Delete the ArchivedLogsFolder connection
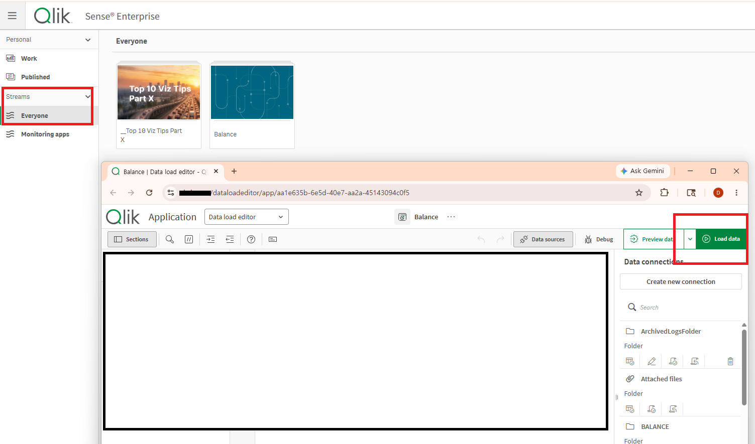The image size is (755, 444). (x=730, y=361)
